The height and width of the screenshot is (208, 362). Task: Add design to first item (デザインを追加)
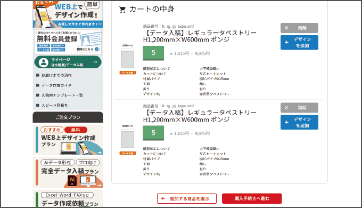tap(299, 43)
